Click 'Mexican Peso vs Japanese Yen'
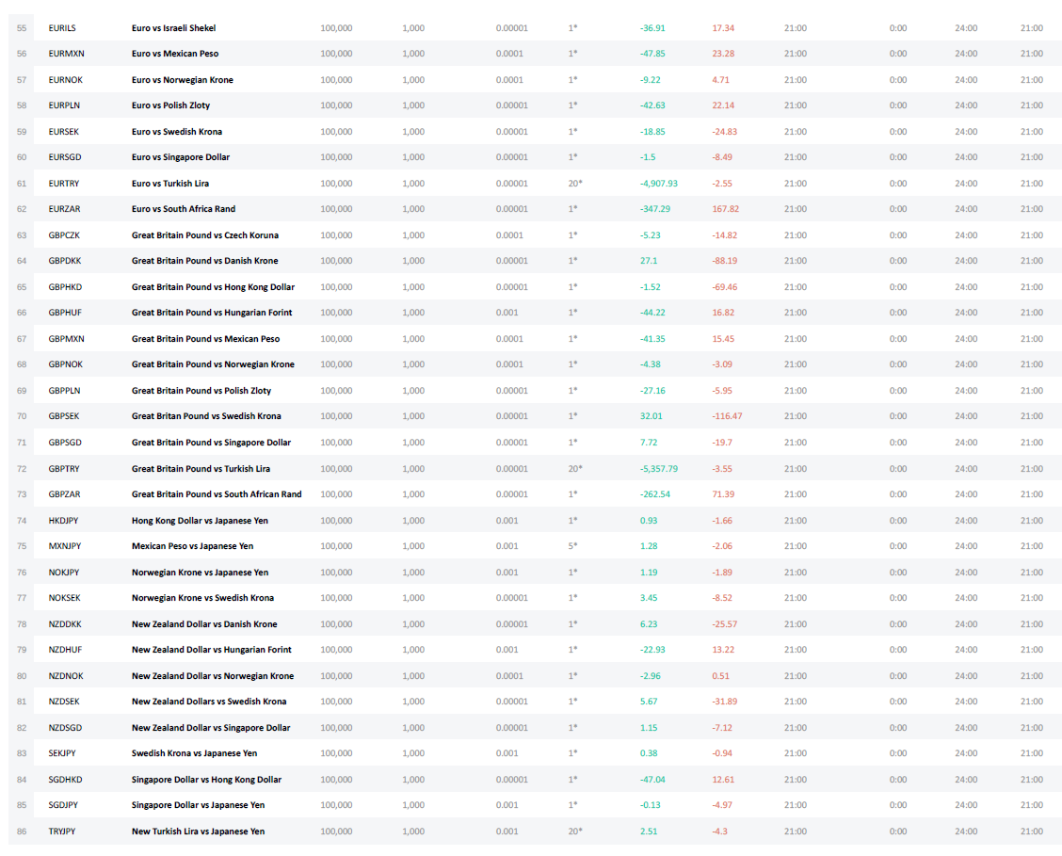 (x=192, y=546)
